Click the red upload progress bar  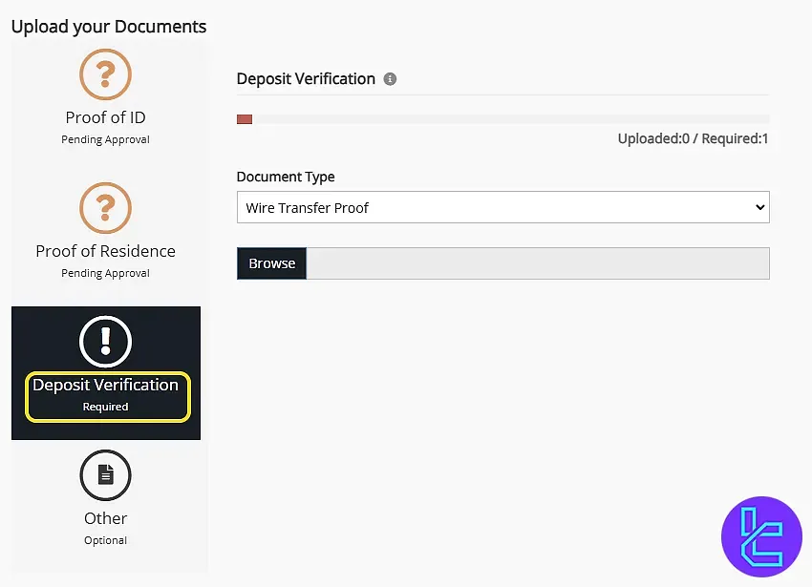pos(245,118)
